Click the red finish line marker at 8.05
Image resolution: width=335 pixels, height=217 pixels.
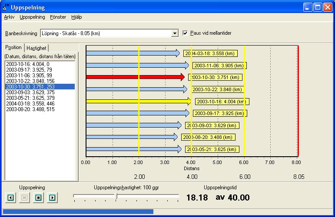pos(298,101)
